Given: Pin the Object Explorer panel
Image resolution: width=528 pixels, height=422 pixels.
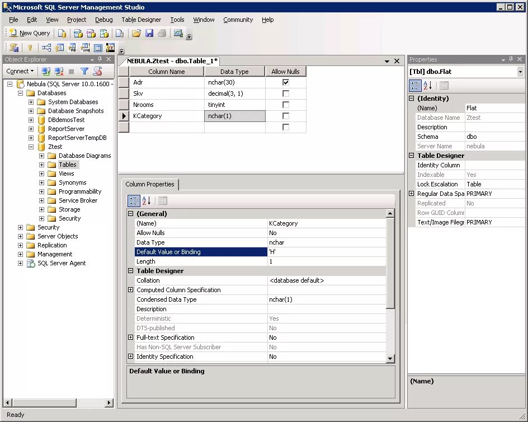Looking at the screenshot, I should (x=100, y=59).
